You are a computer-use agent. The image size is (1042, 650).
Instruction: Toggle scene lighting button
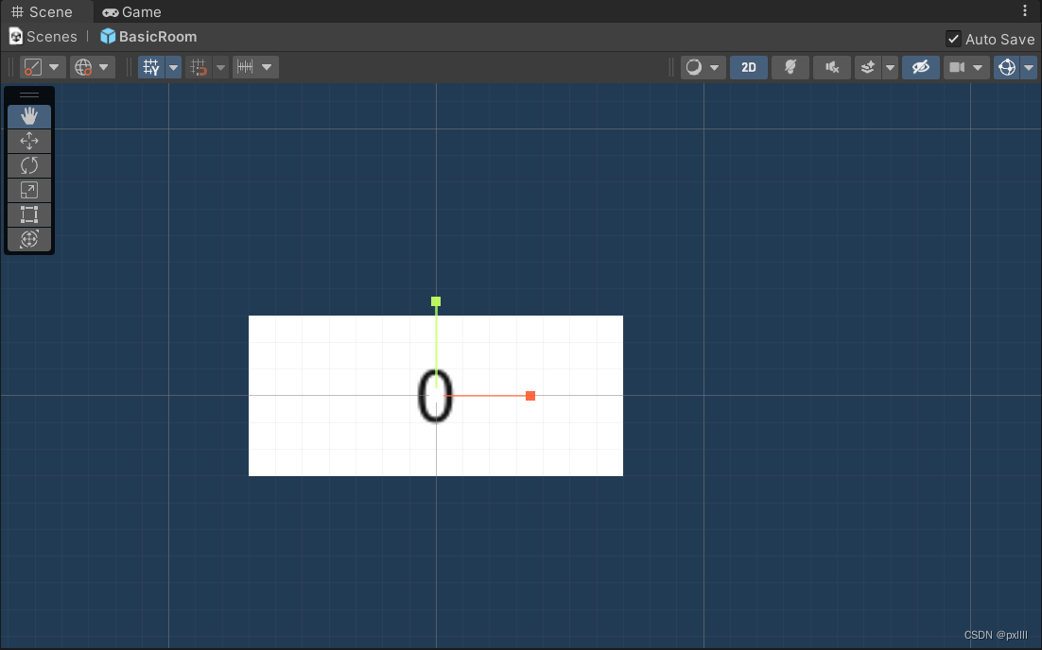(x=790, y=67)
